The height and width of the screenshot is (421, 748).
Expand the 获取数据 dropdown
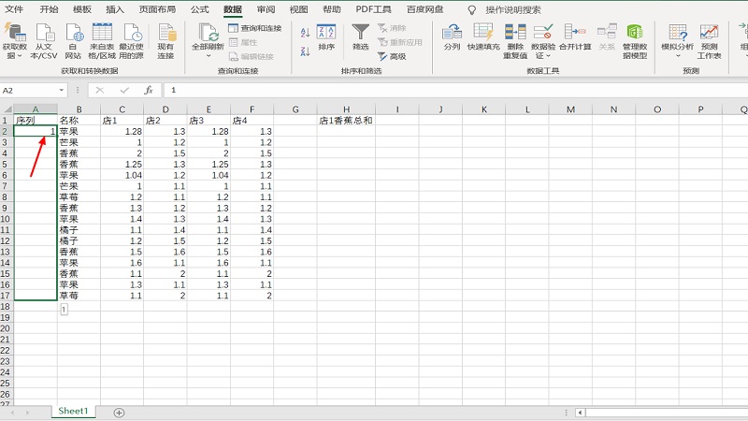click(14, 55)
